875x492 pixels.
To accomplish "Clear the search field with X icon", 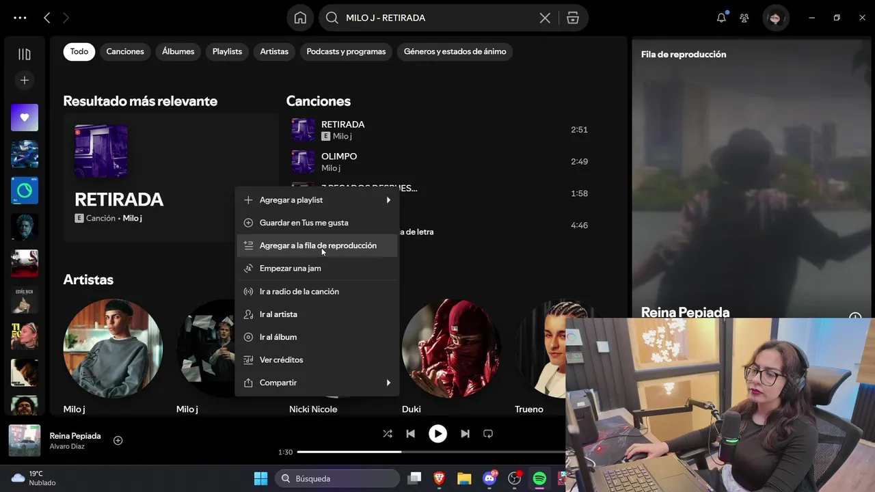I will pos(545,18).
